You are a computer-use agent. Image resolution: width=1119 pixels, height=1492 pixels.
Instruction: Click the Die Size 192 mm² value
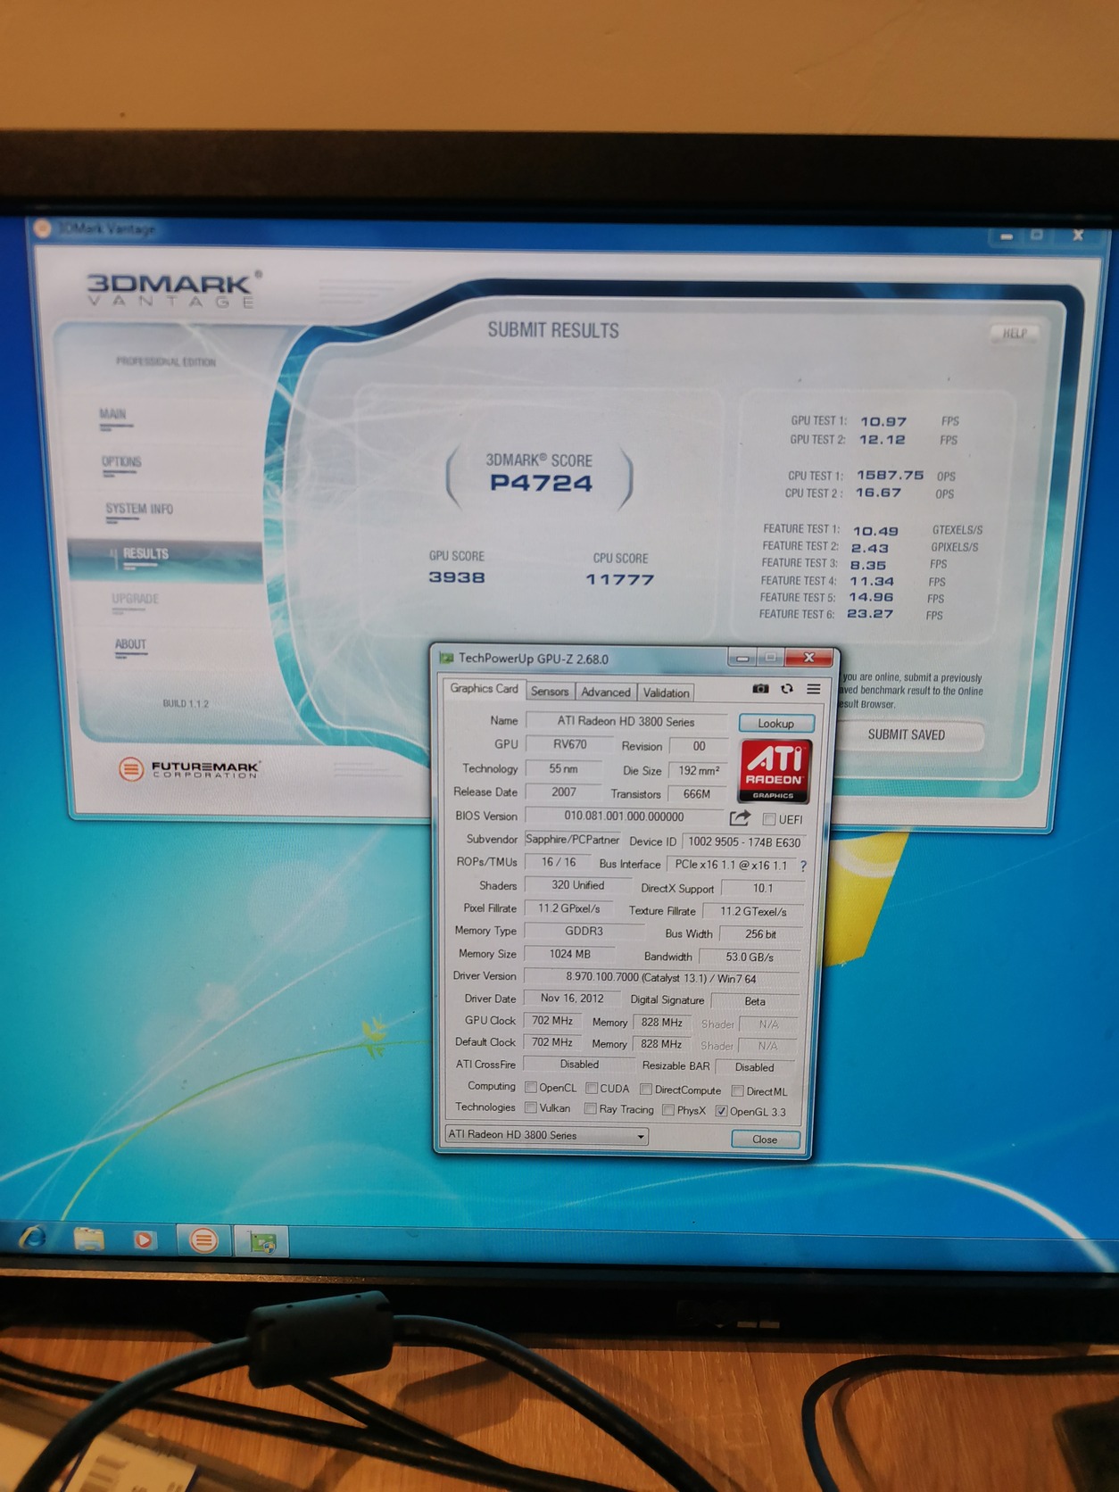pos(699,770)
